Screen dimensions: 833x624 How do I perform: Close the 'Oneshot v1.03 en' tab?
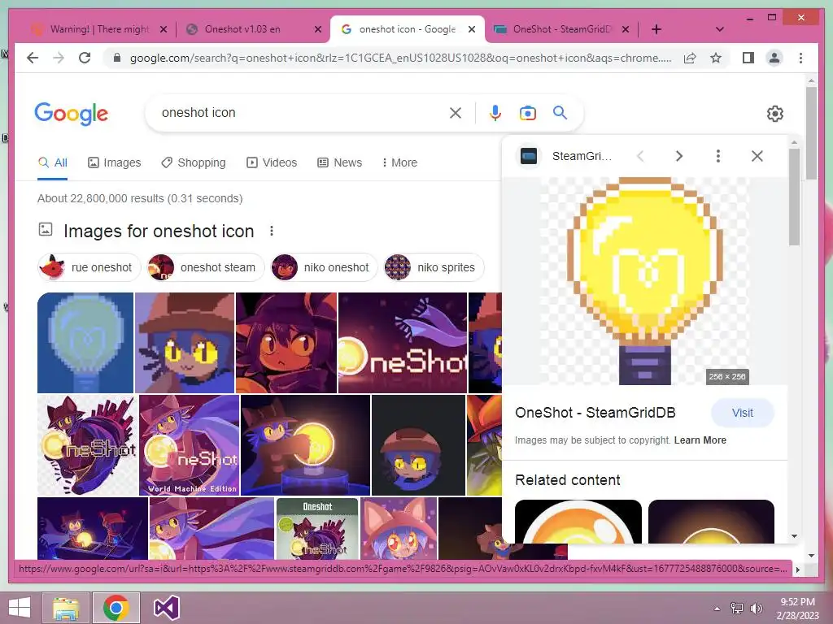click(x=318, y=29)
